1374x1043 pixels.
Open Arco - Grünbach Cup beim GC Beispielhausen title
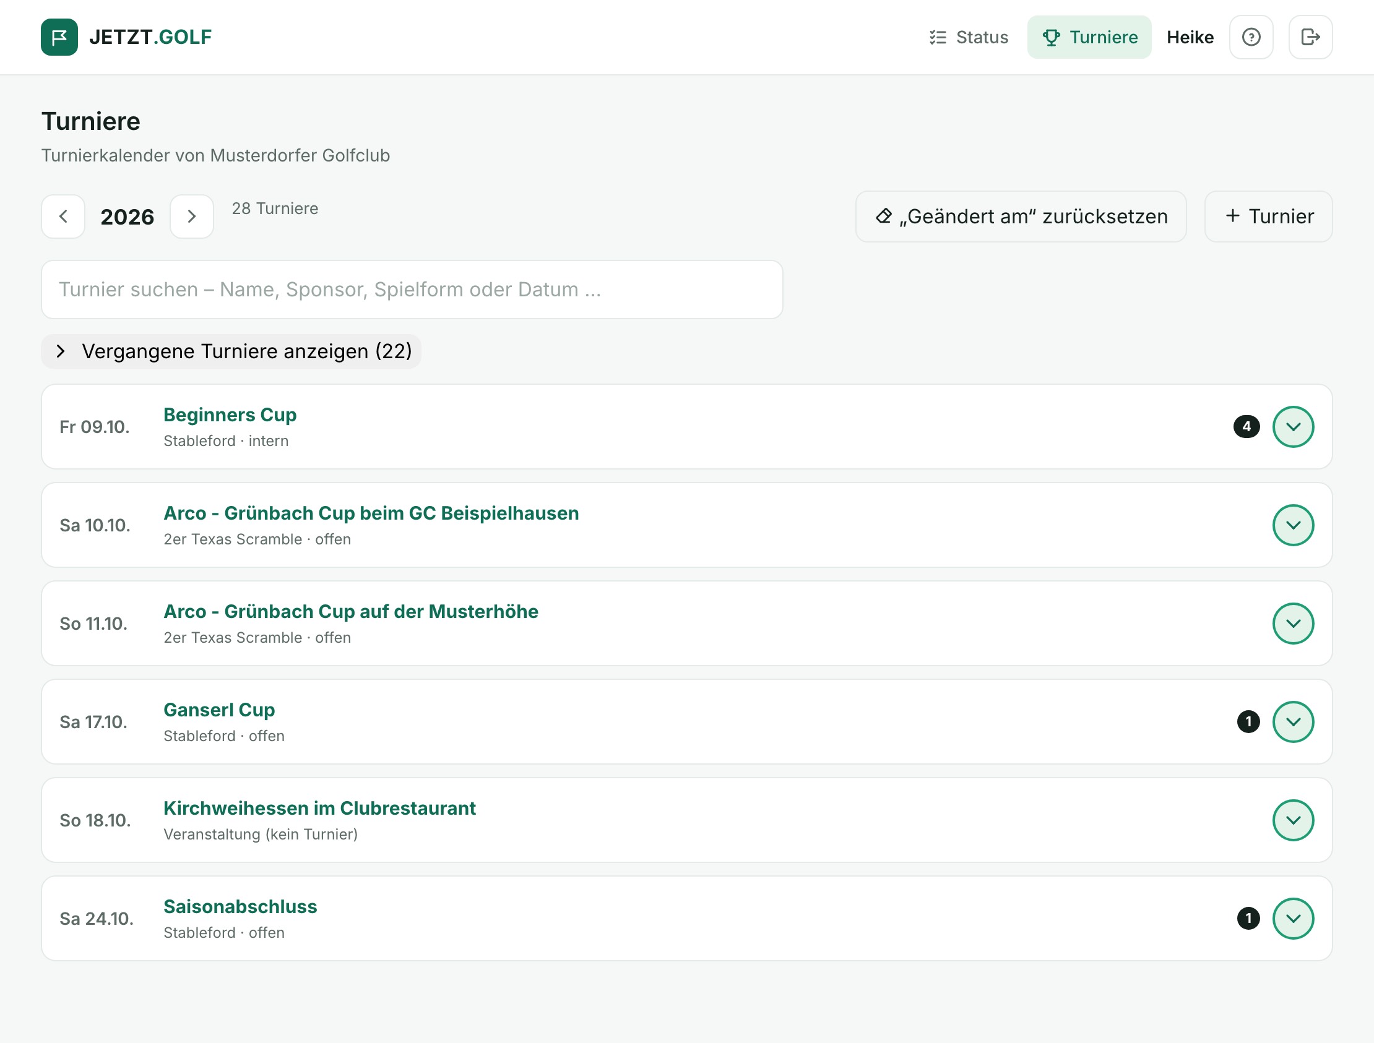[371, 513]
